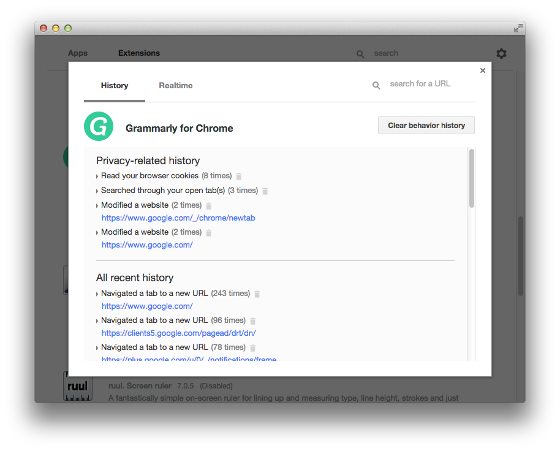Open the clients5.google.com pagead link
The height and width of the screenshot is (451, 560).
(179, 333)
